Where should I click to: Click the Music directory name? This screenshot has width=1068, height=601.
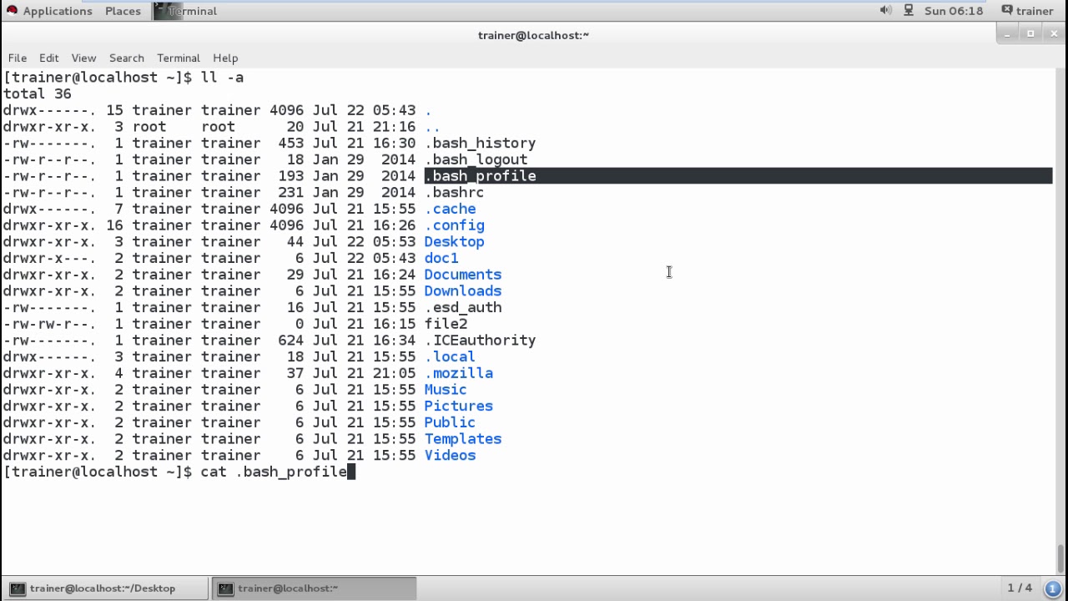(x=446, y=389)
